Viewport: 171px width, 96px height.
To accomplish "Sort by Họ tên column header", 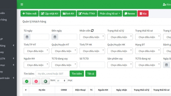I will click(42, 90).
